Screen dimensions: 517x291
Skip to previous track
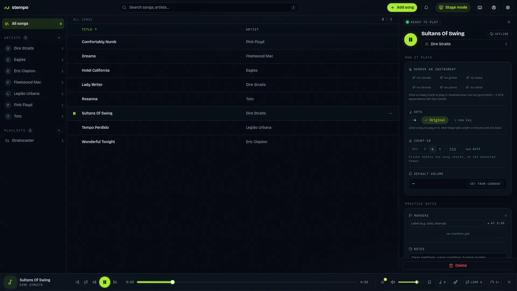[x=95, y=282]
